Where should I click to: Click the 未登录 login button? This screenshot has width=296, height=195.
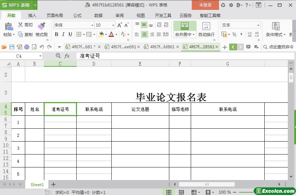click(205, 5)
